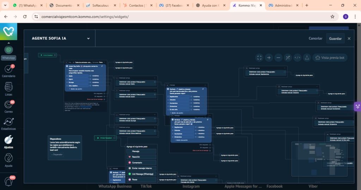The height and width of the screenshot is (190, 361).
Task: Zoom out with the minus icon
Action: click(x=279, y=58)
